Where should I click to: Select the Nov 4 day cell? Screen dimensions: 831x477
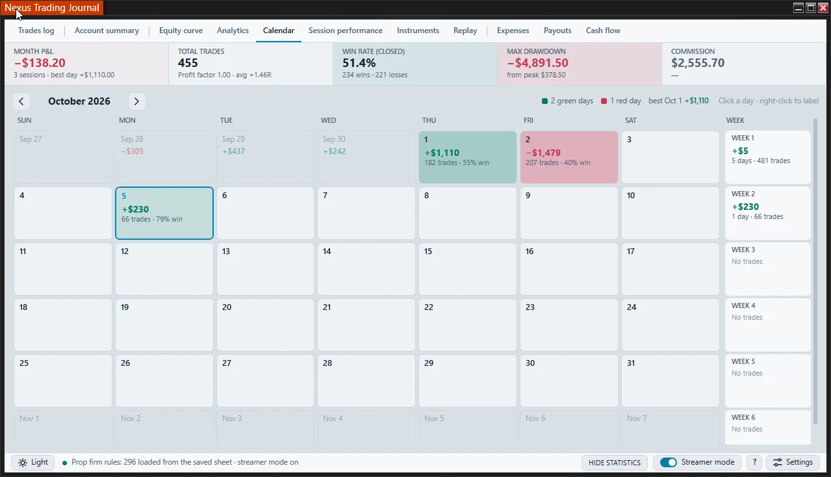(x=366, y=429)
